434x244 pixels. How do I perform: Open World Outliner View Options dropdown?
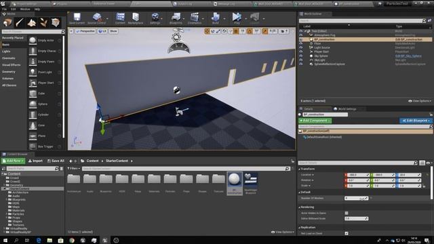420,101
